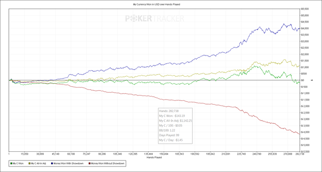This screenshot has height=172, width=322.
Task: Click 'My C All-In Adj: $1,142.25' in the tooltip
Action: point(175,121)
